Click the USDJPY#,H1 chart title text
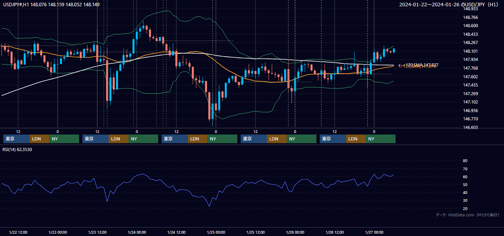 pos(51,4)
